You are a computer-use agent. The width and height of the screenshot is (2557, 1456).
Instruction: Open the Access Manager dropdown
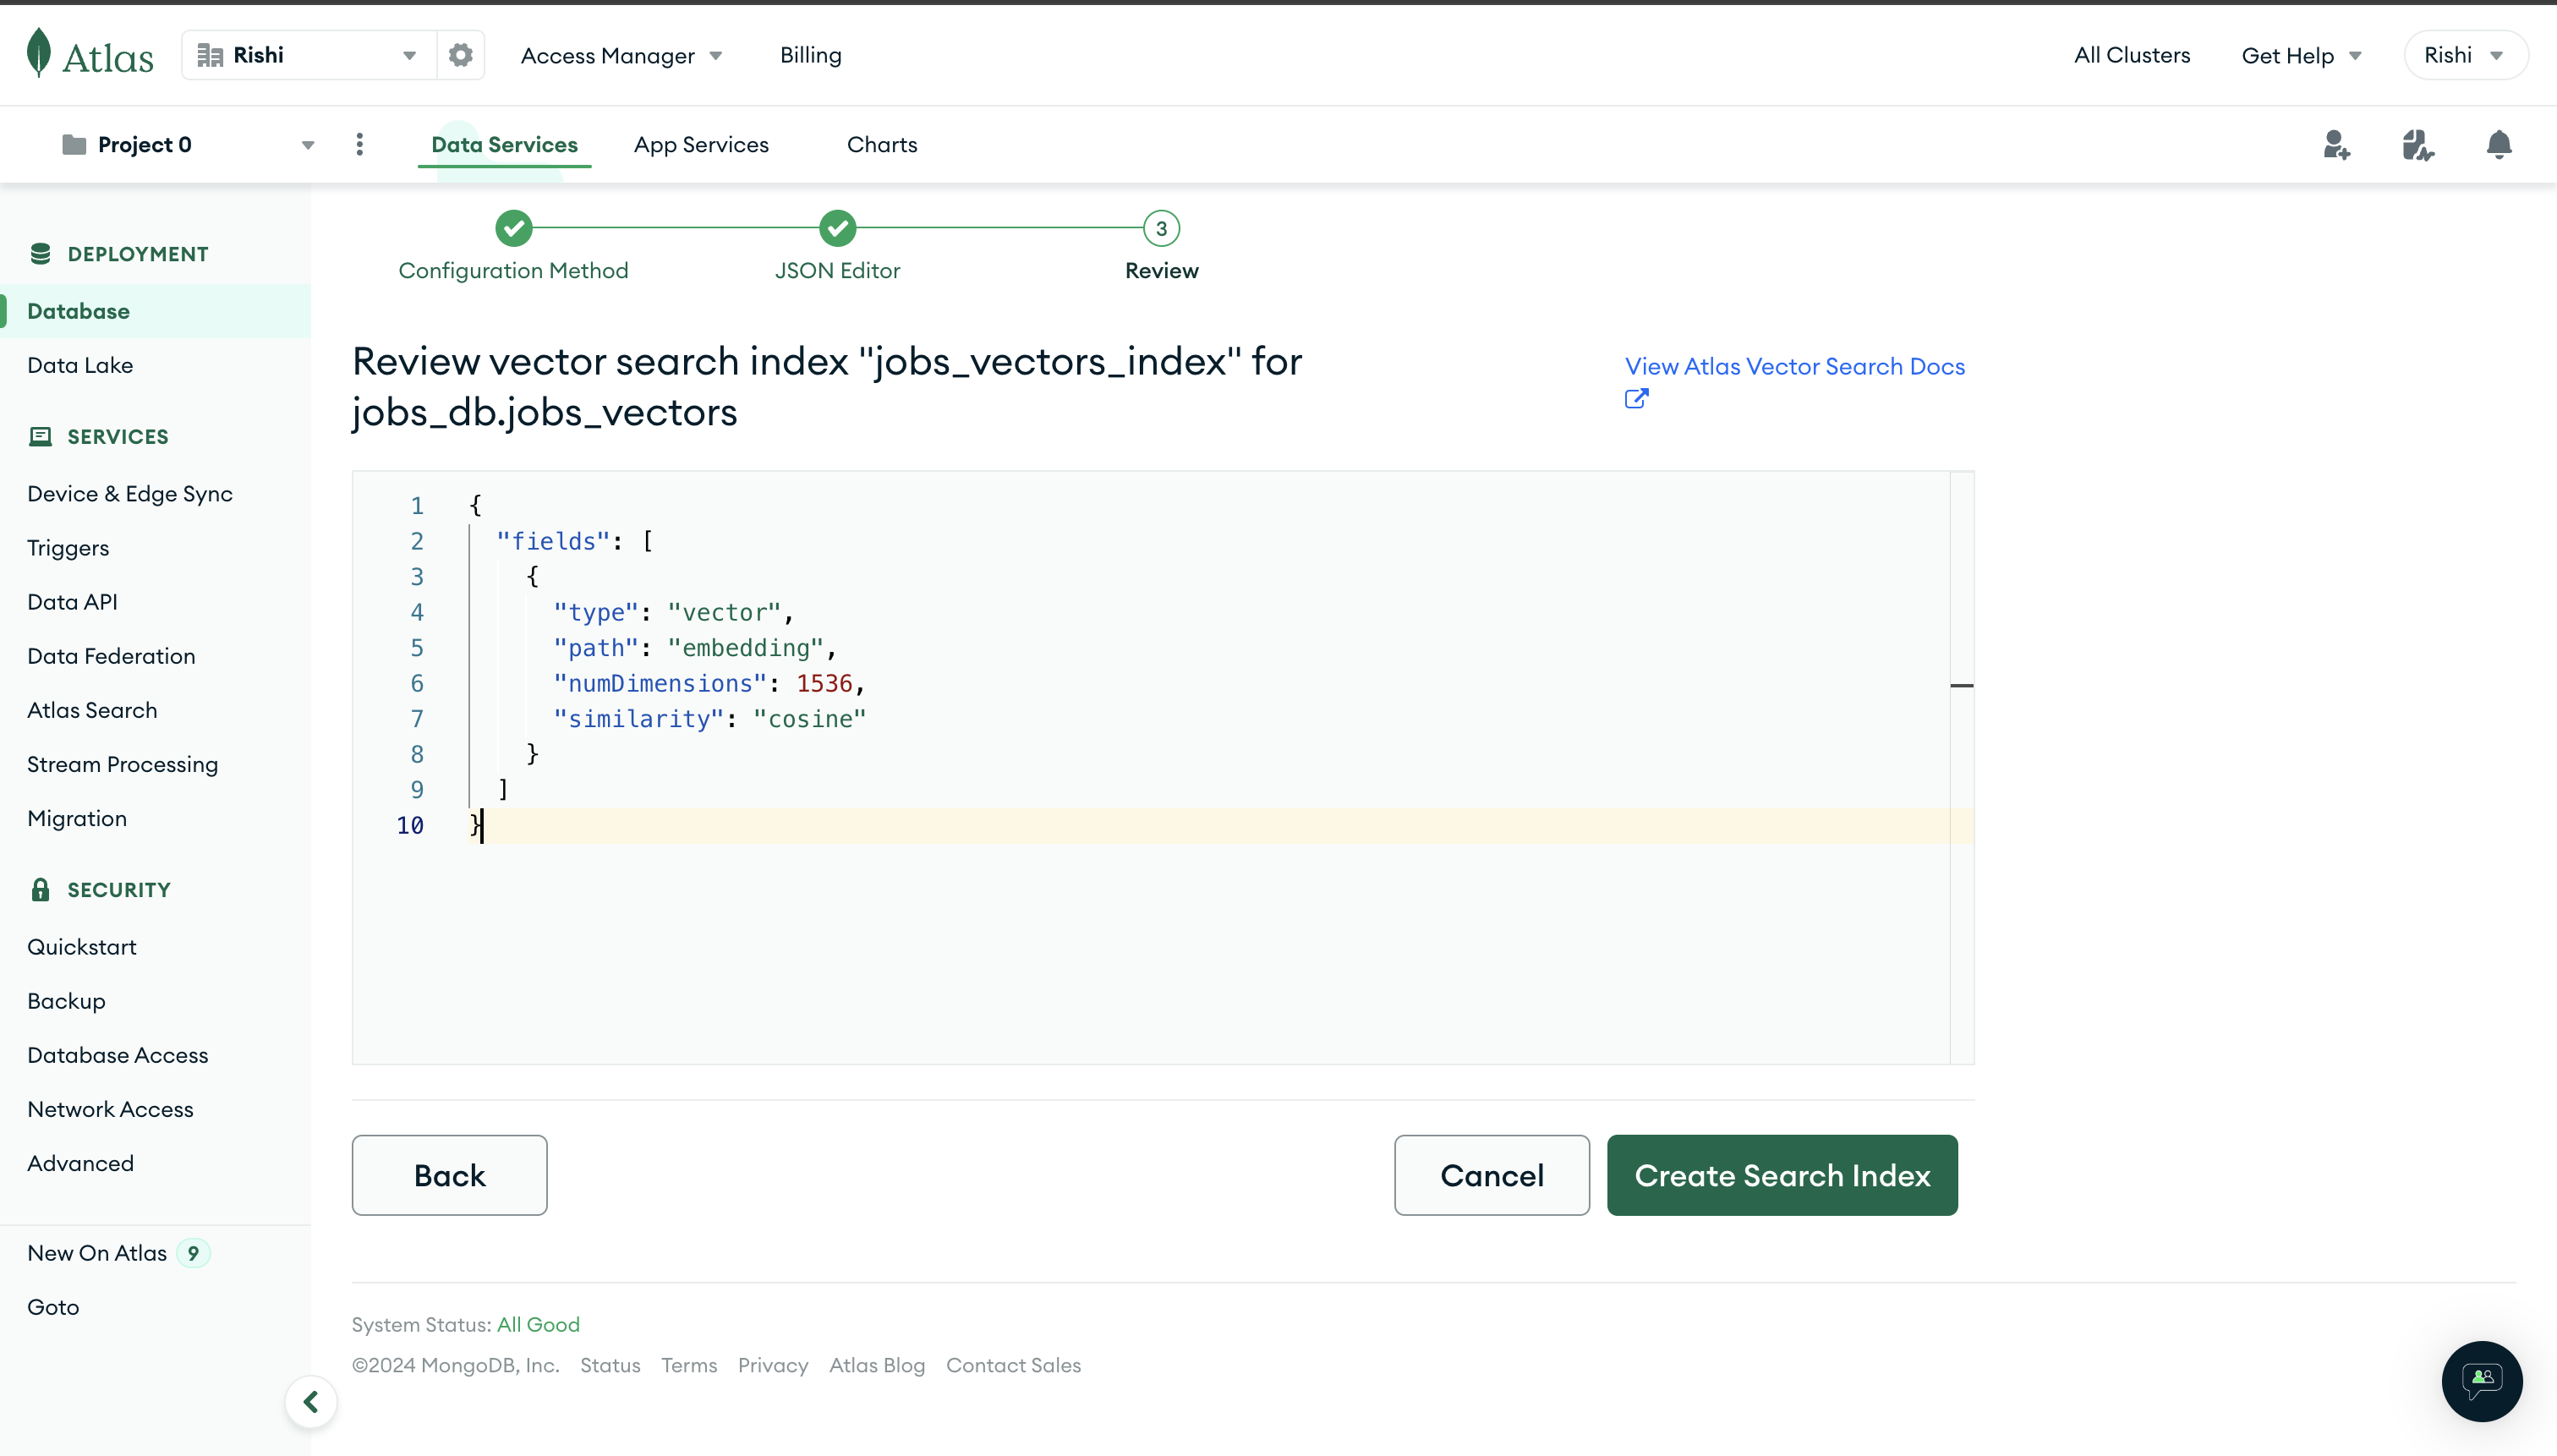pos(620,54)
